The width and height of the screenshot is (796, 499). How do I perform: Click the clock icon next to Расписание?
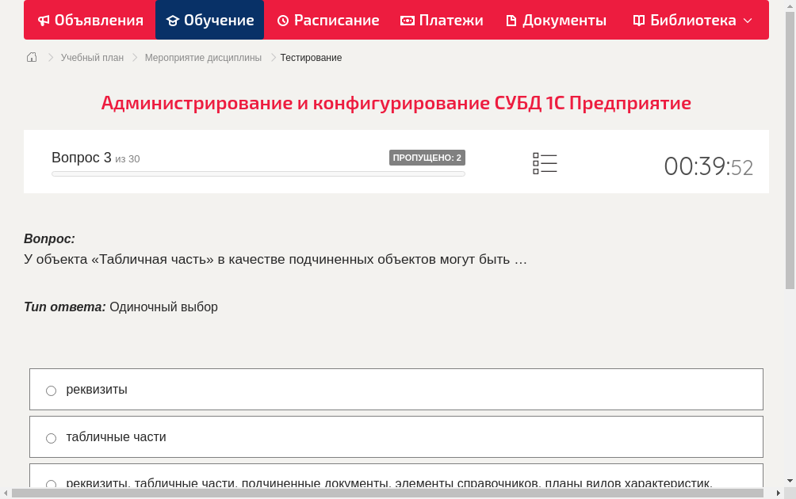click(282, 20)
